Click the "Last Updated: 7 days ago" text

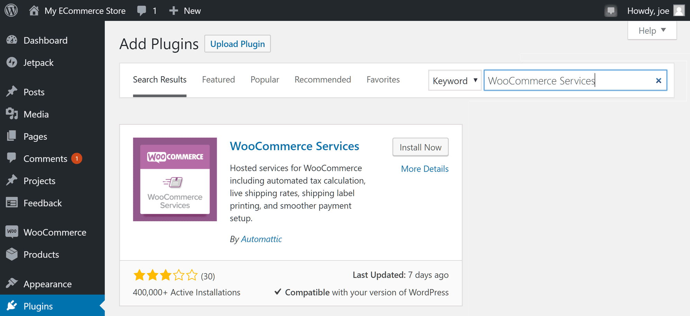[400, 275]
